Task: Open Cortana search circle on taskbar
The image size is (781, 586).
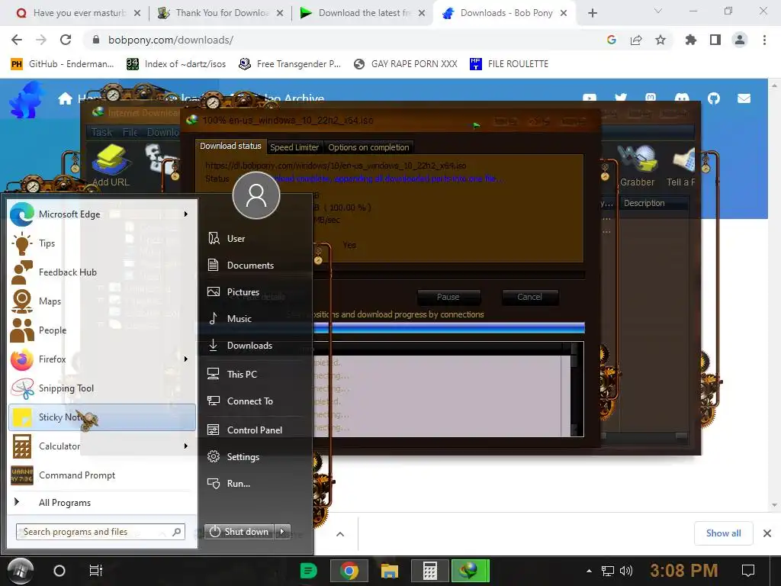Action: coord(59,571)
